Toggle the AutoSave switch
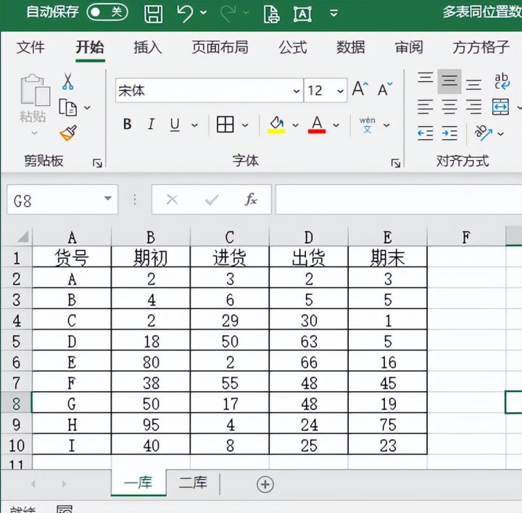 (107, 12)
